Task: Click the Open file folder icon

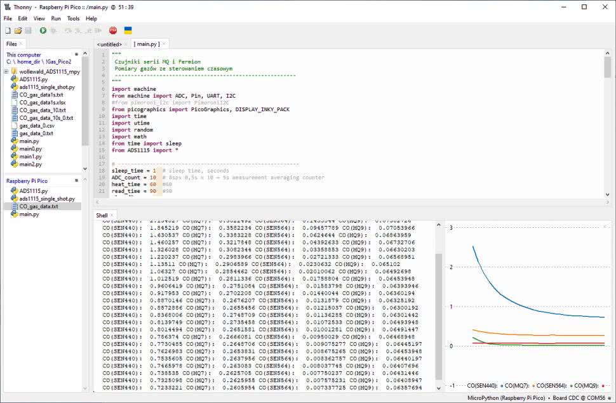Action: coord(18,30)
